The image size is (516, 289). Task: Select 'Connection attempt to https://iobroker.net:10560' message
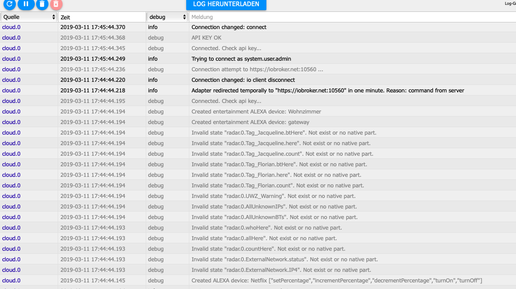click(x=257, y=70)
